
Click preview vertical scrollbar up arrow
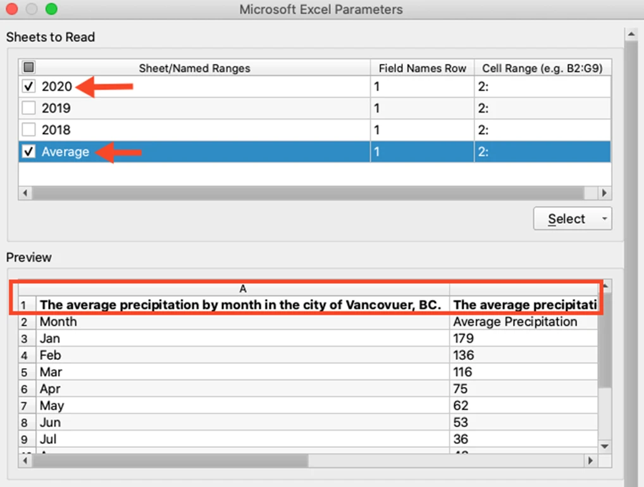(x=605, y=286)
